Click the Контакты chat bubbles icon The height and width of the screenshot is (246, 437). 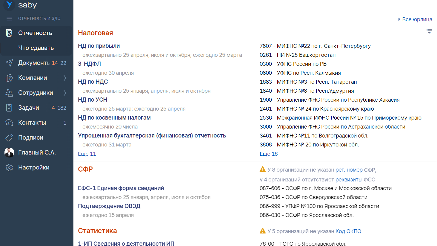[9, 123]
